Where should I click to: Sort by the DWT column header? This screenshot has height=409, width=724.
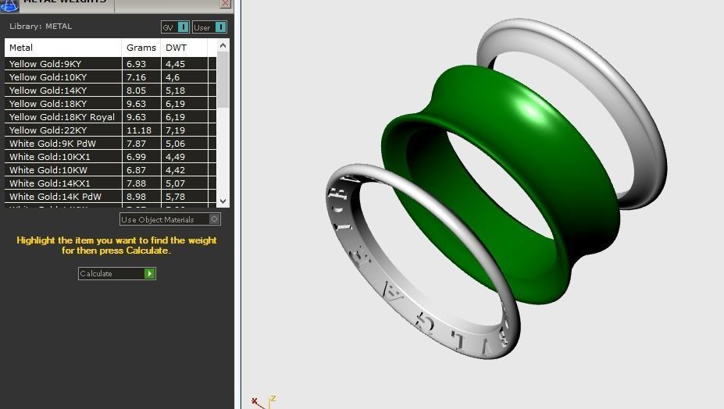click(184, 48)
